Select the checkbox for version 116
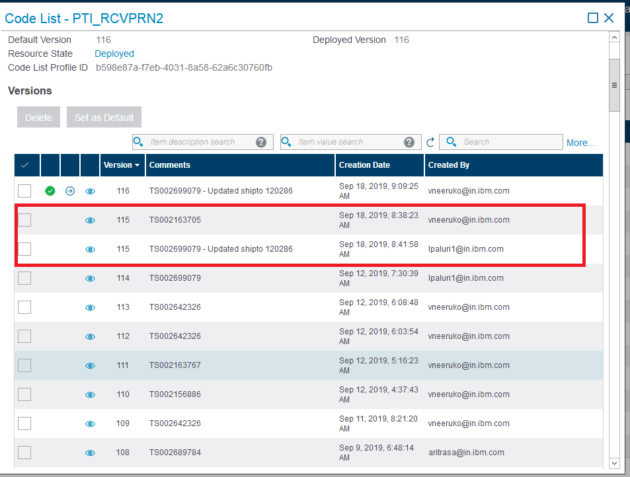The height and width of the screenshot is (477, 630). click(x=24, y=191)
